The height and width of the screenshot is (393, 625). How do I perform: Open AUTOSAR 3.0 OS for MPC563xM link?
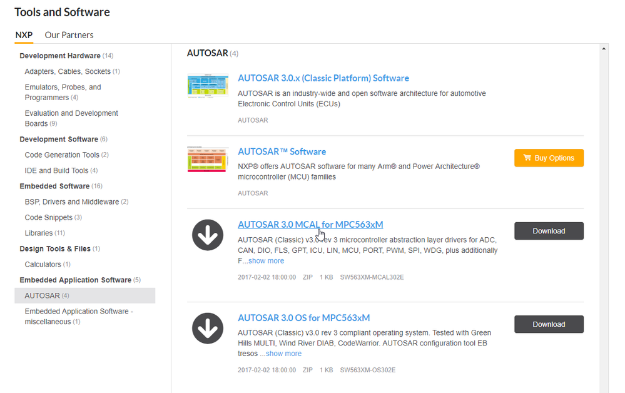tap(303, 318)
